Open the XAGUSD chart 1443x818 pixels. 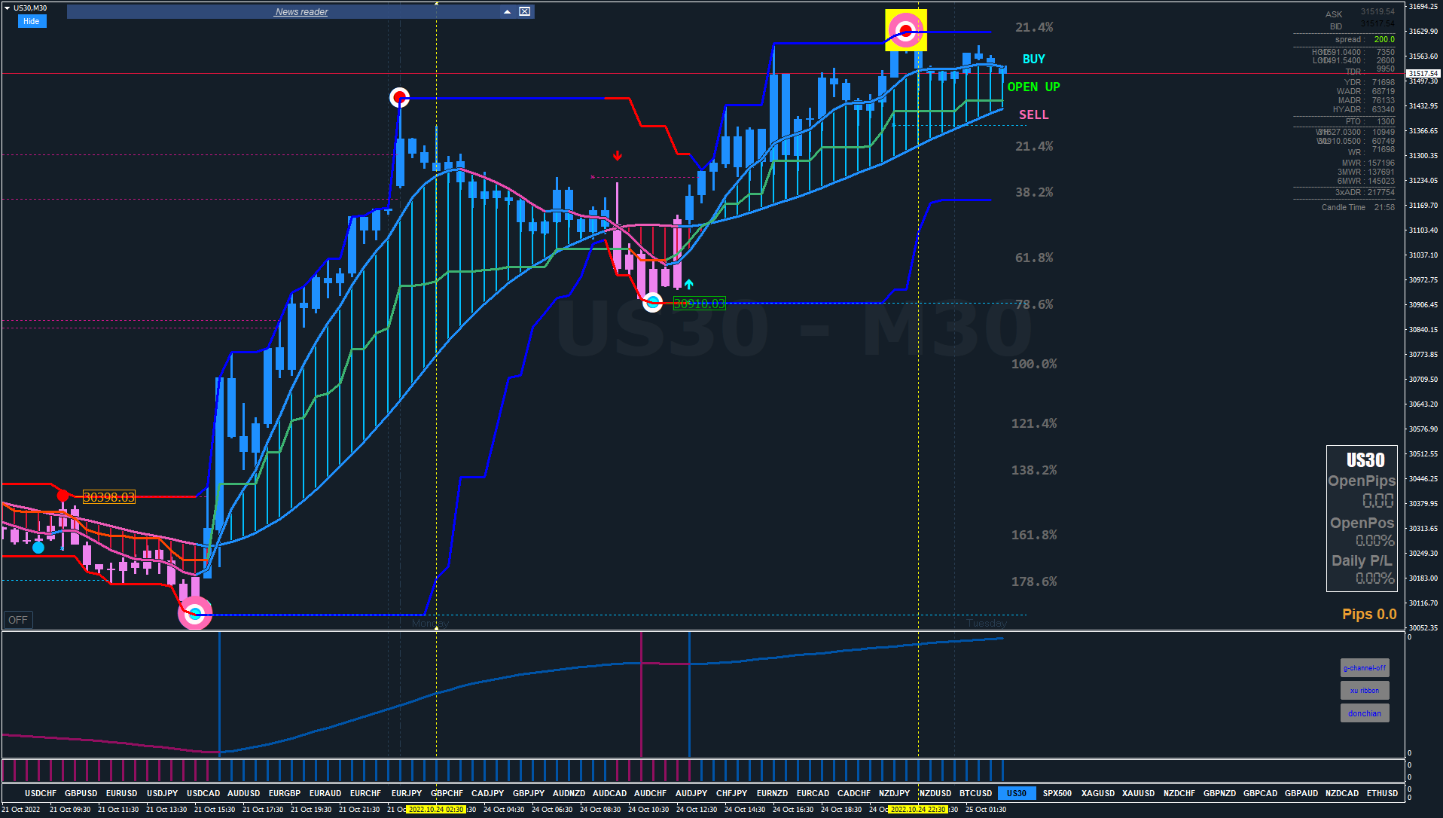[x=1098, y=793]
